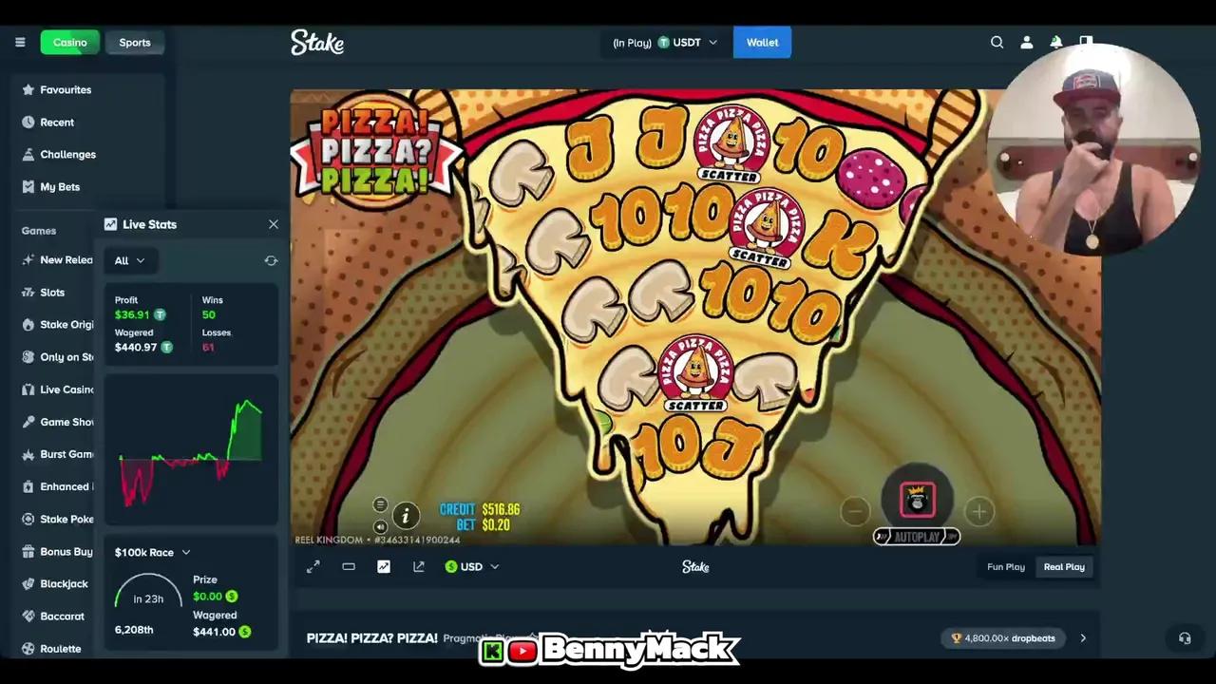Switch to the Sports tab
Viewport: 1216px width, 684px height.
(x=135, y=42)
